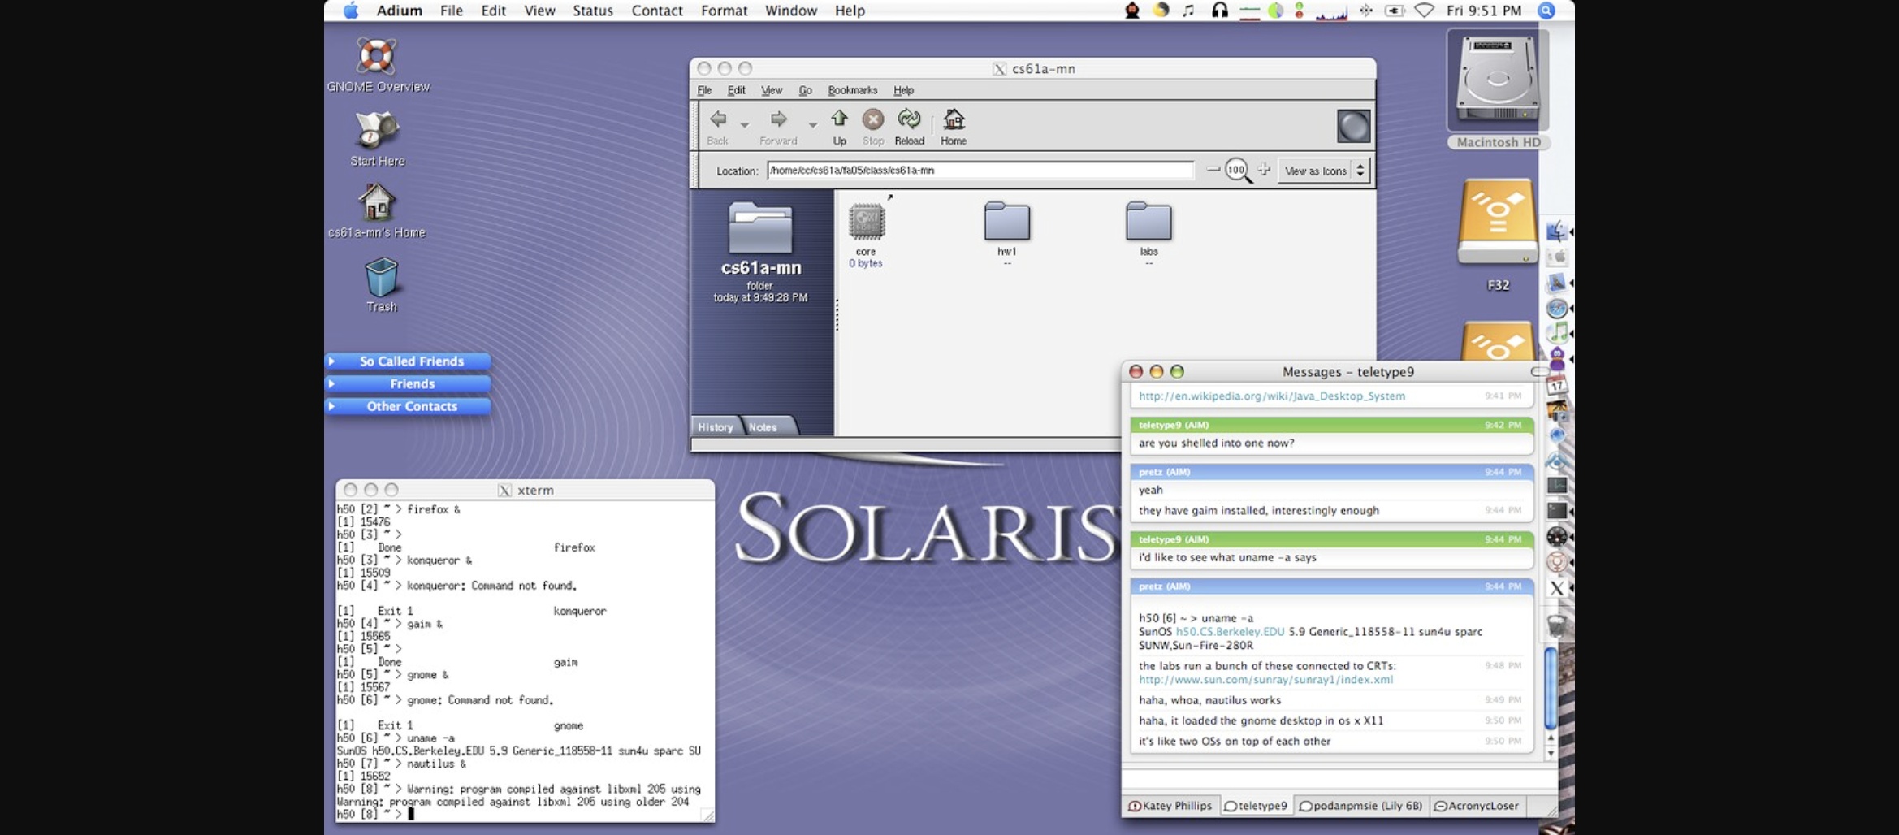This screenshot has height=835, width=1899.
Task: Open the Go menu in Nautilus
Action: (x=805, y=90)
